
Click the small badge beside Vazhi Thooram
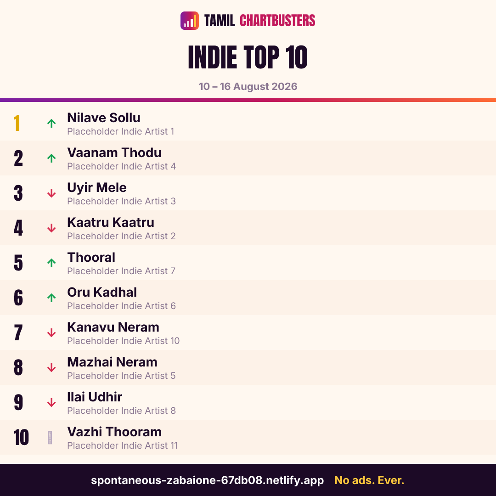tap(50, 438)
